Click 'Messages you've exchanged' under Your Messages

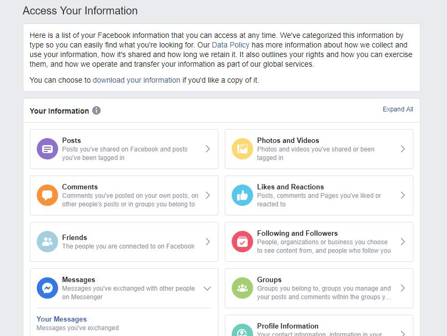click(78, 328)
